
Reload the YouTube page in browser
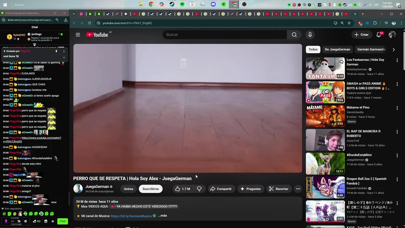click(90, 23)
